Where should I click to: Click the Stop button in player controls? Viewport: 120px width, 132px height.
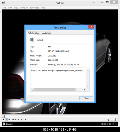click(x=9, y=120)
